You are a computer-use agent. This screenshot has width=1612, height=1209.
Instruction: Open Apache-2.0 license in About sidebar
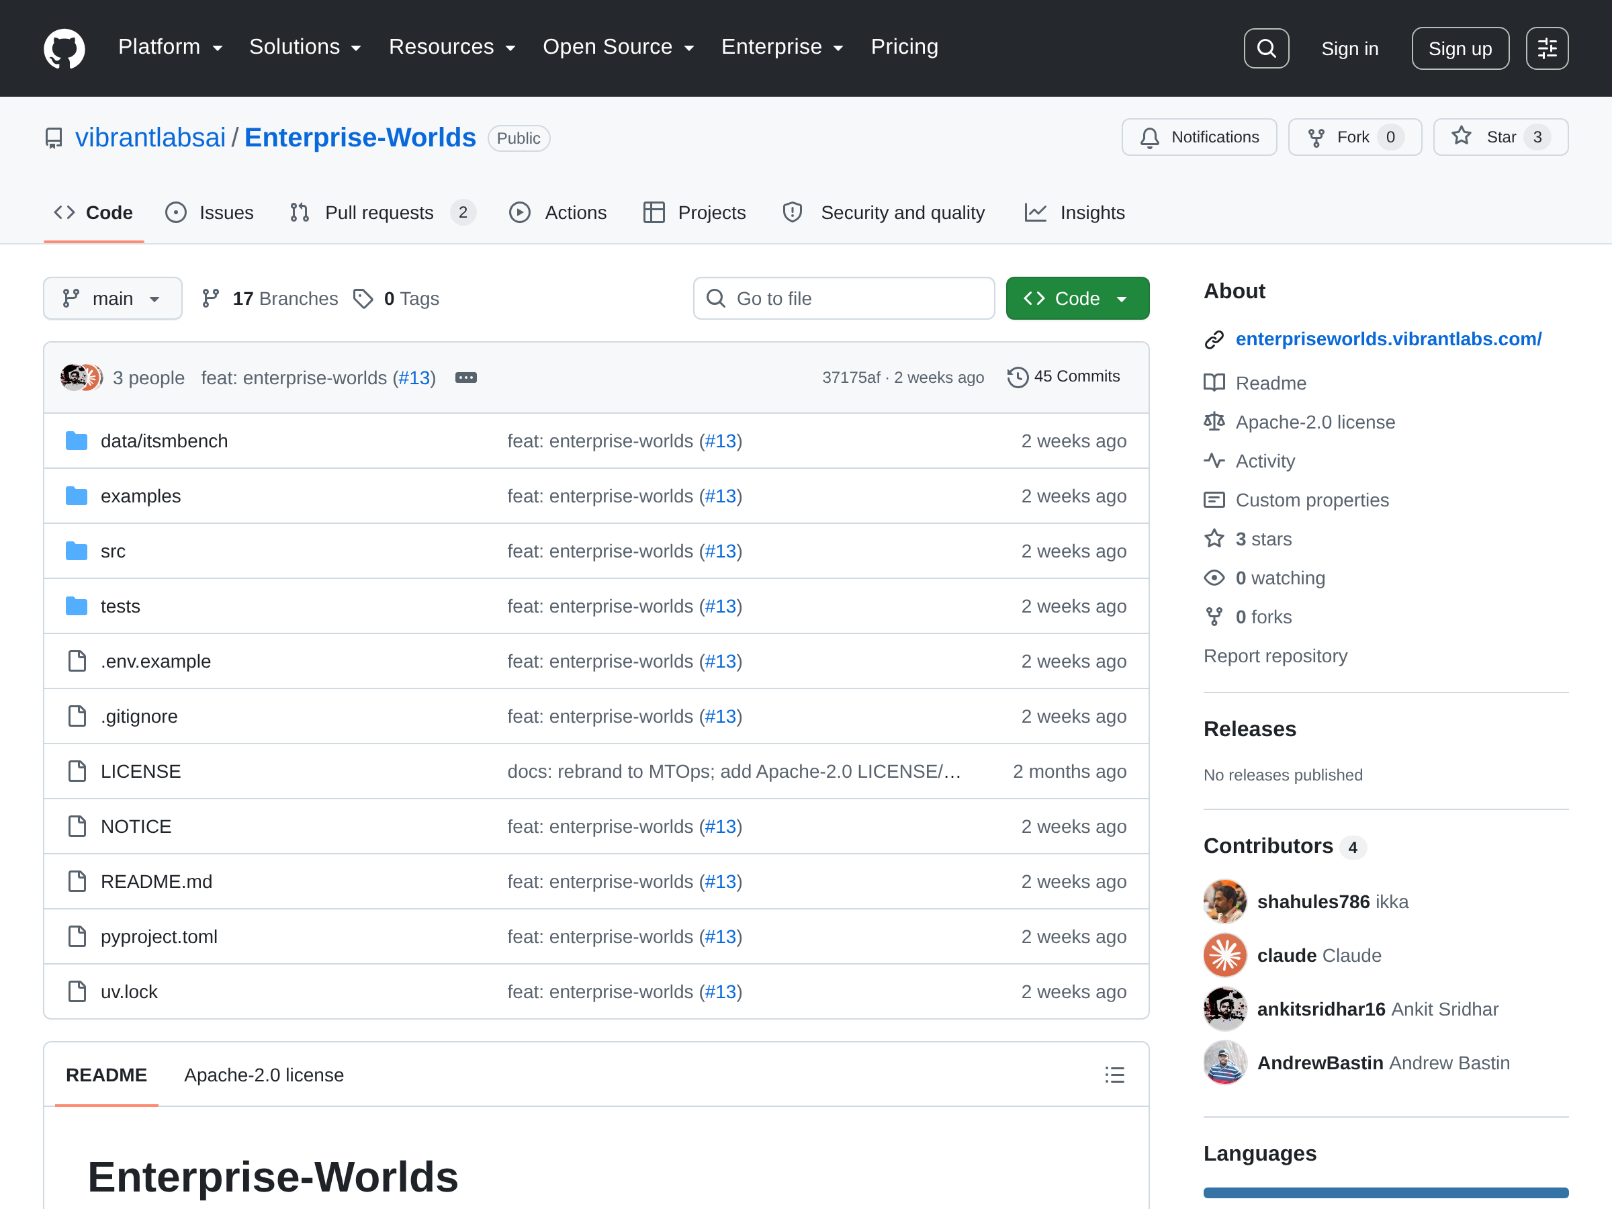click(1315, 422)
